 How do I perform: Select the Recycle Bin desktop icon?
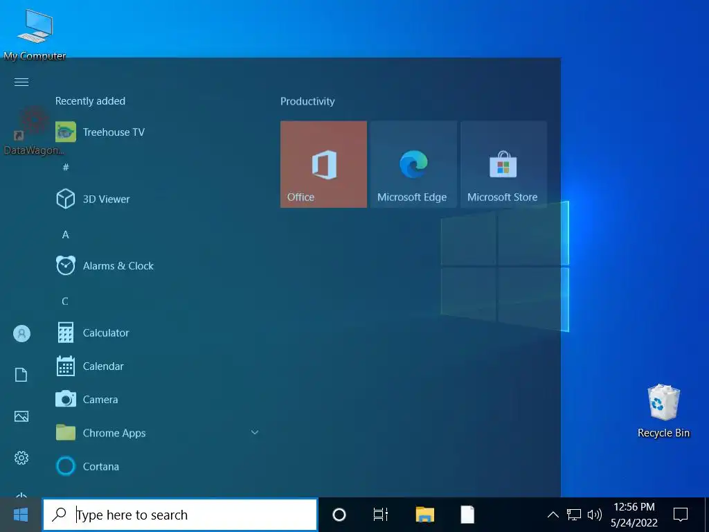coord(663,411)
